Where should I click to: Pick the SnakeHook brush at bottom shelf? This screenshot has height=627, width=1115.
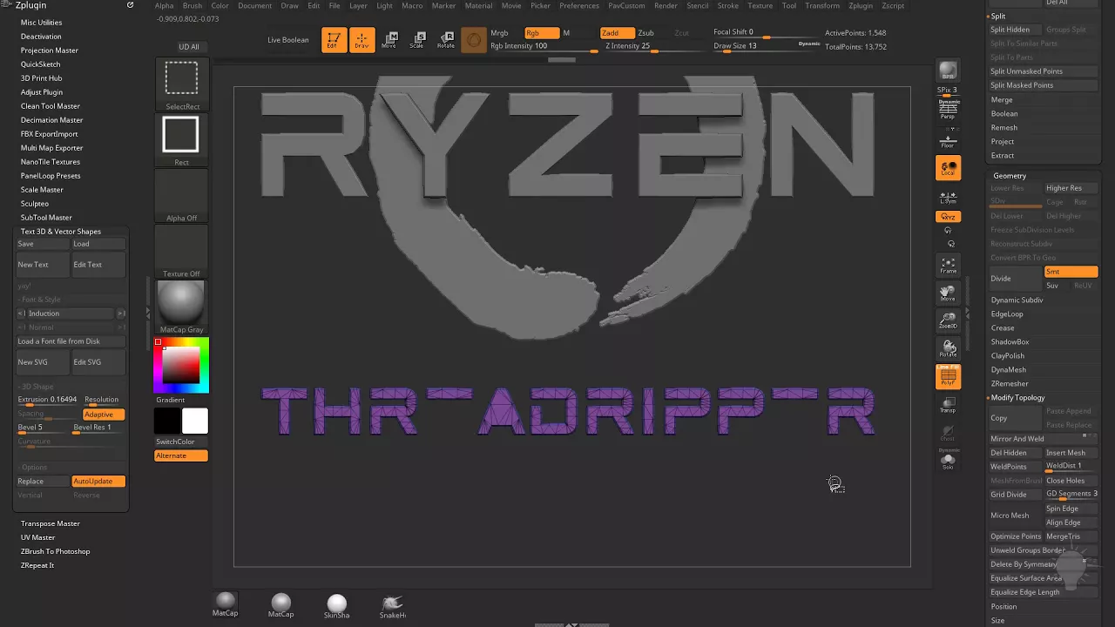(x=393, y=605)
